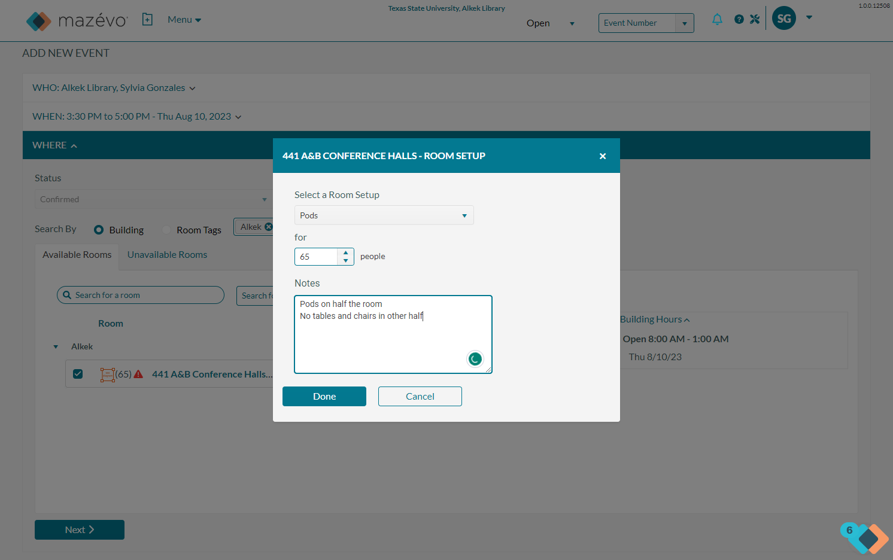Click the Grammarly icon in Notes
This screenshot has height=560, width=893.
[x=475, y=359]
